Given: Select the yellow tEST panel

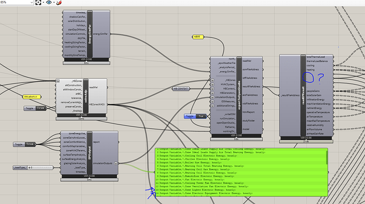Looking at the screenshot, I should [198, 37].
